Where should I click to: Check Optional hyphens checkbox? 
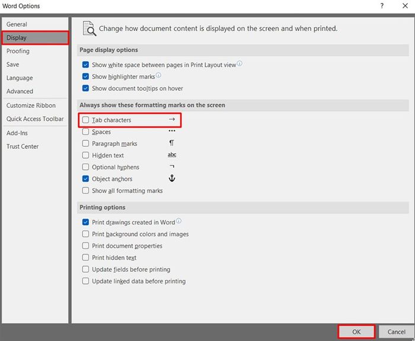85,167
